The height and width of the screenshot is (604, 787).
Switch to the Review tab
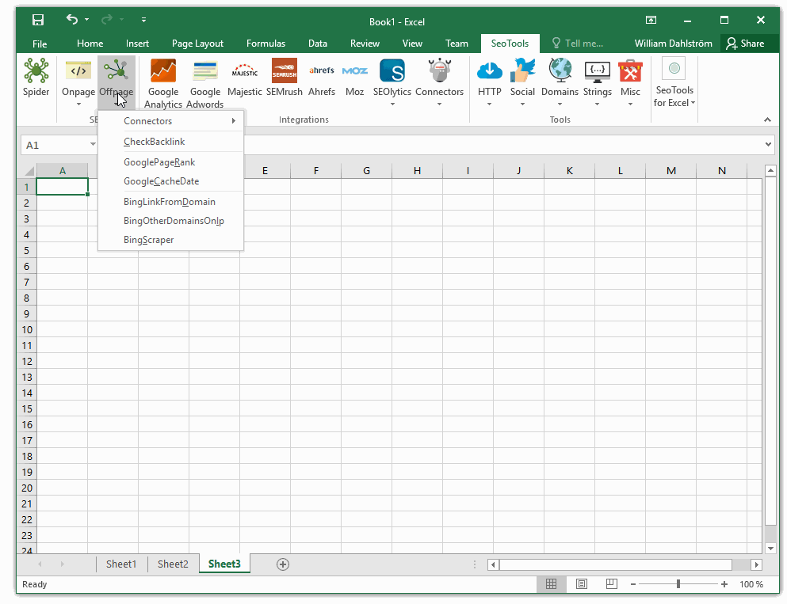pos(365,44)
